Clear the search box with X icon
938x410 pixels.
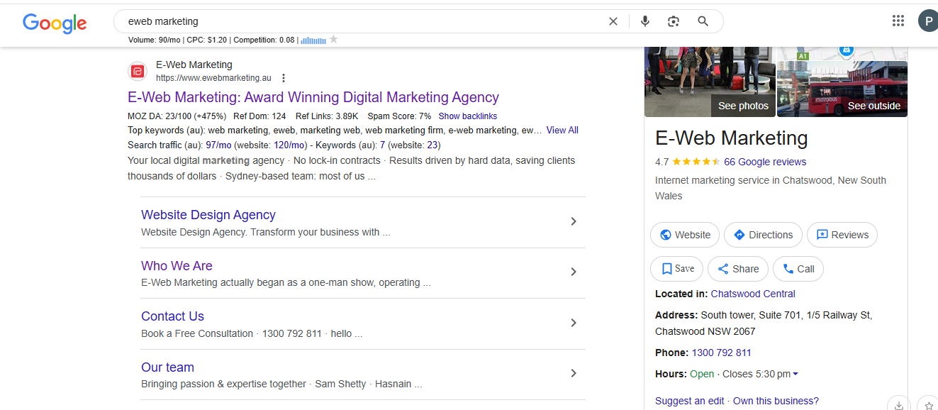pyautogui.click(x=613, y=21)
